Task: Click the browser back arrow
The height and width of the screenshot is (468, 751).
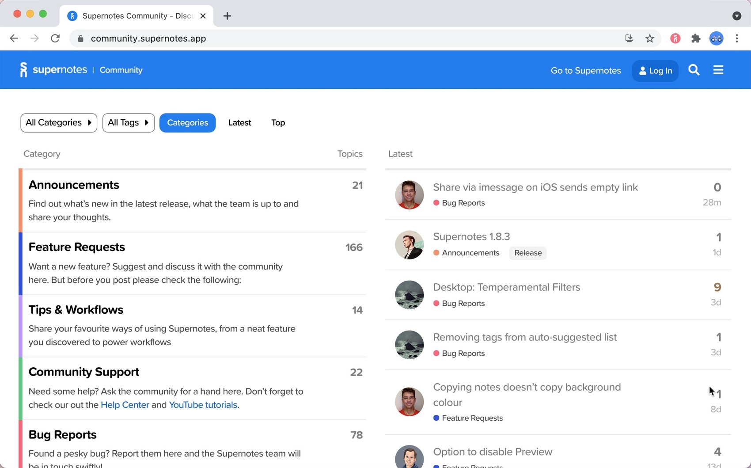Action: [x=14, y=38]
